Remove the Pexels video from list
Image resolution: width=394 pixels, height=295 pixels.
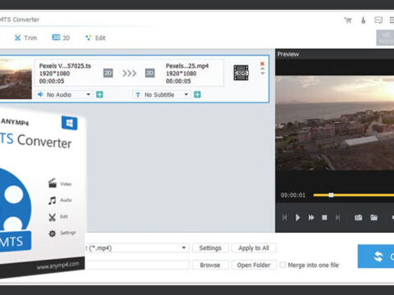(x=262, y=64)
